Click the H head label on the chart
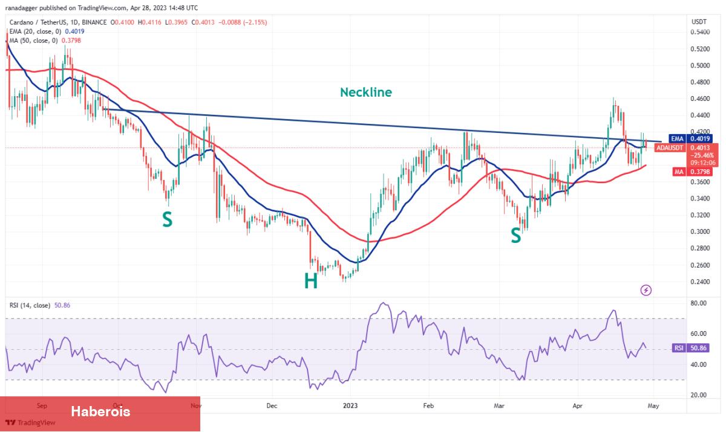This screenshot has width=726, height=432. (311, 281)
